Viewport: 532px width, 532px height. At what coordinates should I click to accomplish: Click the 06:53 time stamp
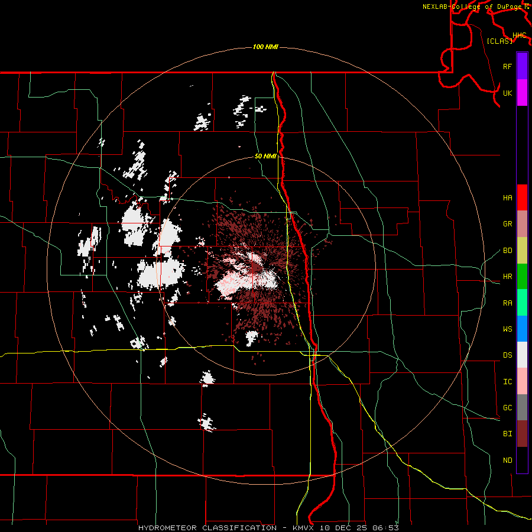point(385,528)
